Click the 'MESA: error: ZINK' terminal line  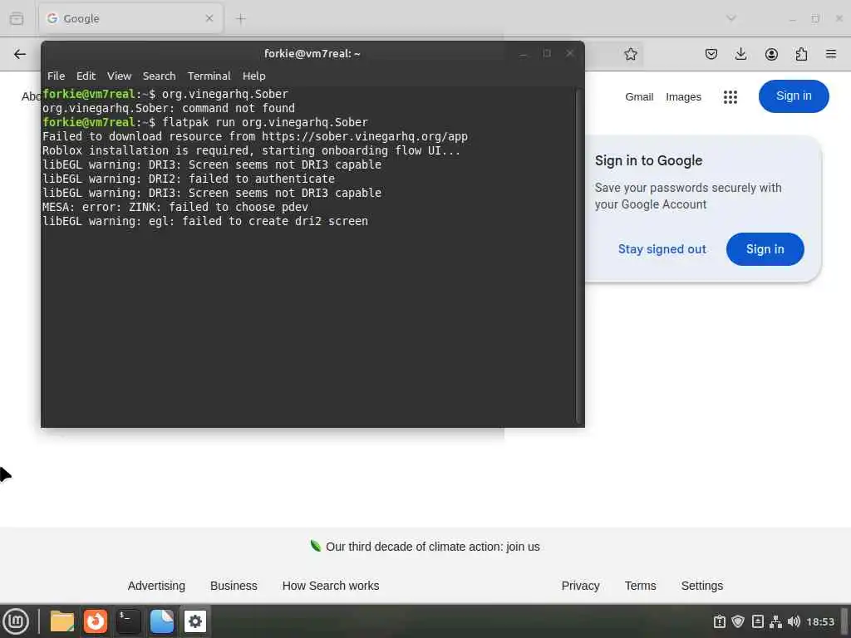[x=175, y=207]
